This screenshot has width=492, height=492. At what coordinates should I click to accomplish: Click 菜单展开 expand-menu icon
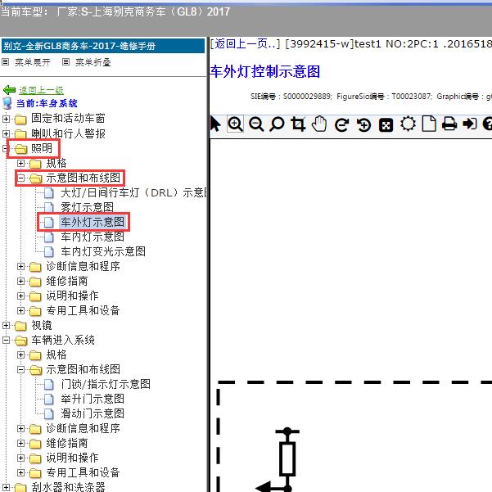point(6,62)
